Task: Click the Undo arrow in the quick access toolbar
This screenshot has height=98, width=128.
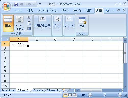Action: click(21, 4)
